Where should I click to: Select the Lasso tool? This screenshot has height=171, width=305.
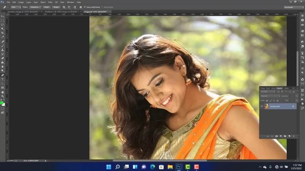click(2, 25)
